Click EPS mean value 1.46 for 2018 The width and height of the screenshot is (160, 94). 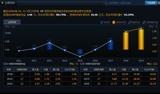coord(47,74)
